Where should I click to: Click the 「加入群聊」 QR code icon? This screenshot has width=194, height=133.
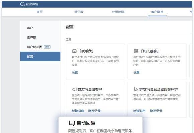point(136,51)
